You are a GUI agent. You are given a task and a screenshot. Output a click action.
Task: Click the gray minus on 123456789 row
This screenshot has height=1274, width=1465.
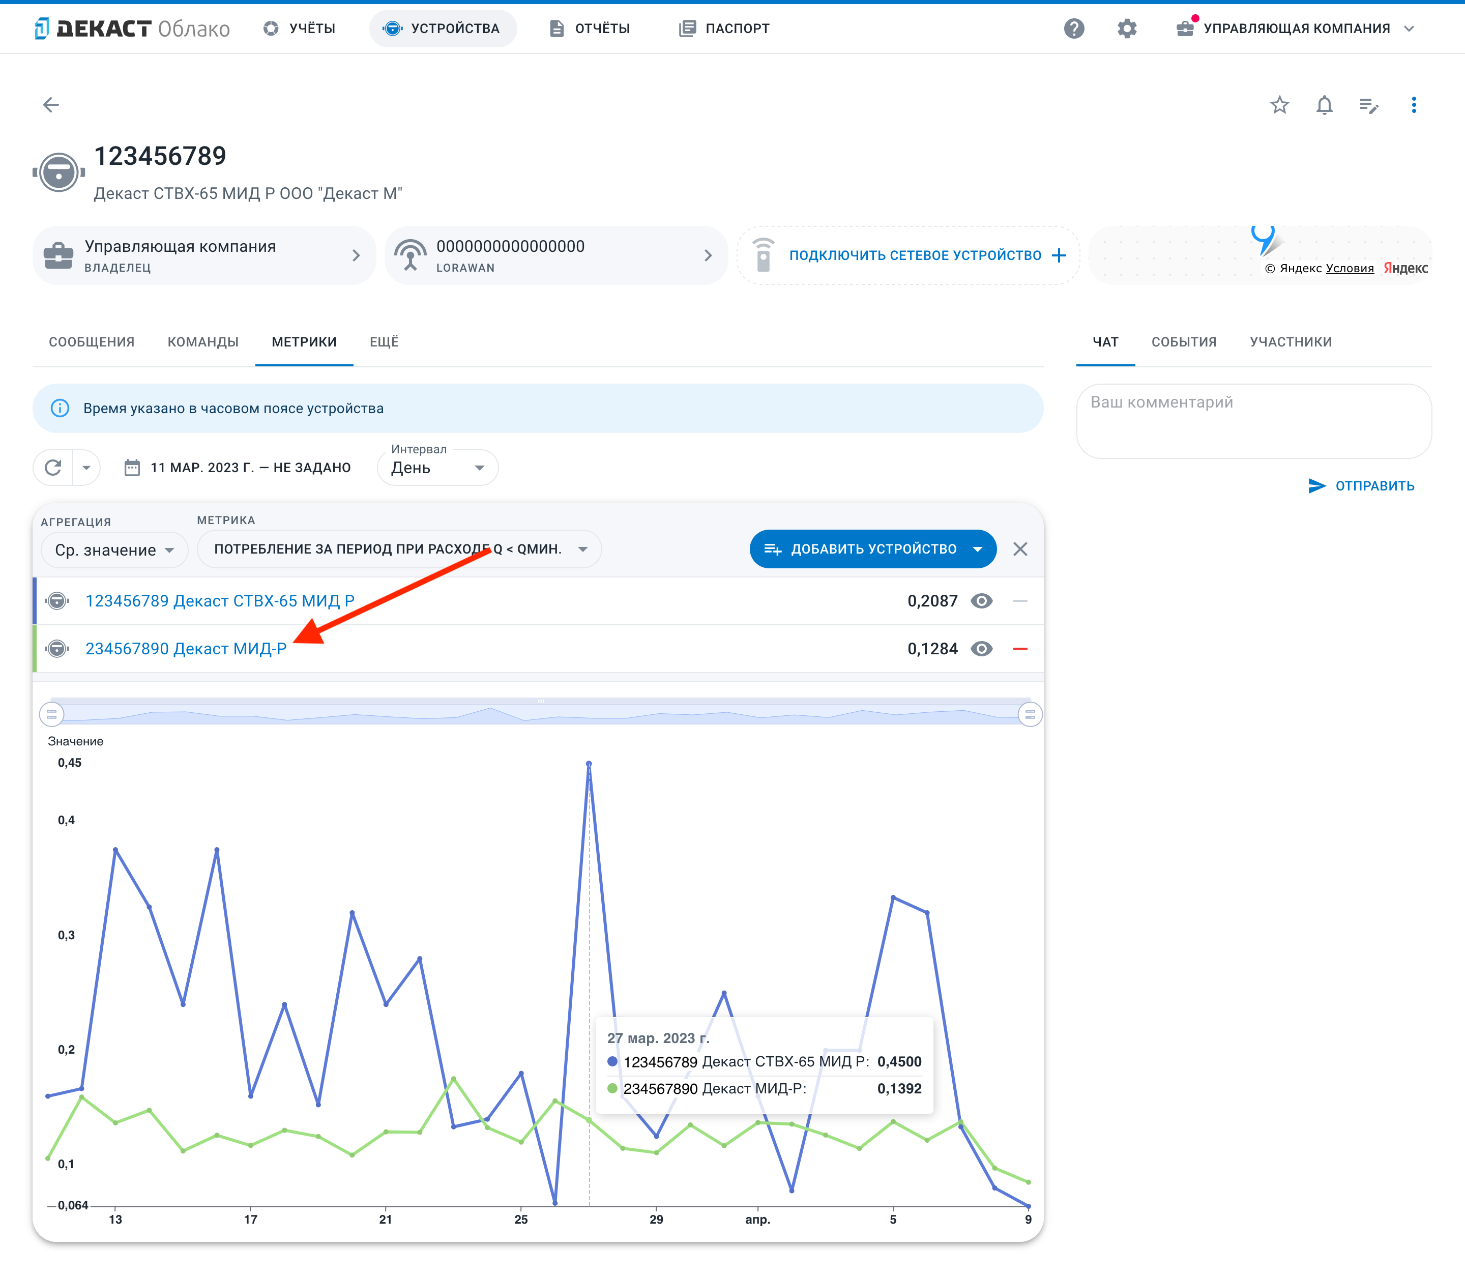coord(1020,601)
